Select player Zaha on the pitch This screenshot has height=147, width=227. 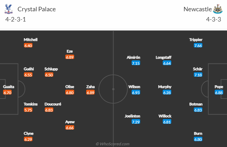click(91, 87)
